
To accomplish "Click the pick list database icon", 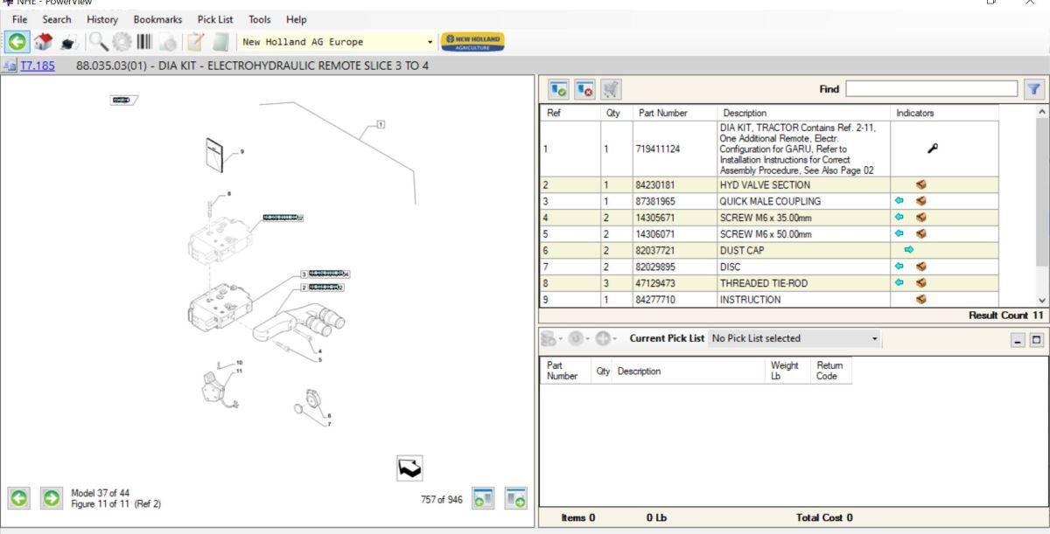I will tap(548, 338).
